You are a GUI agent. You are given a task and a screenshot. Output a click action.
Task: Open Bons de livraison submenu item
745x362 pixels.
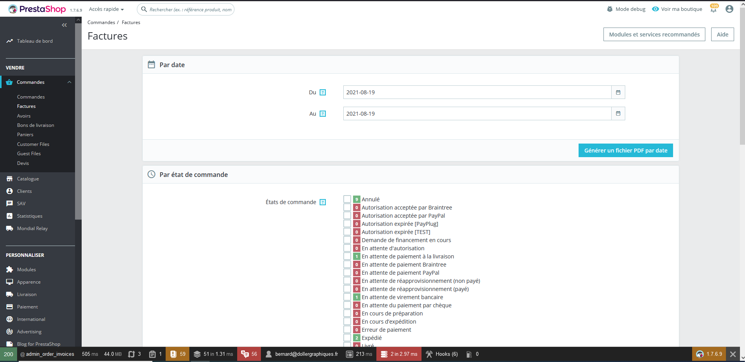[x=35, y=125]
